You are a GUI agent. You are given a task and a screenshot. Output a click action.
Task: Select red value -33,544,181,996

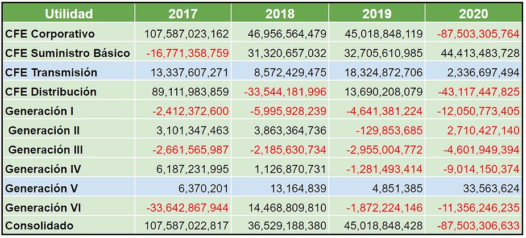click(285, 92)
